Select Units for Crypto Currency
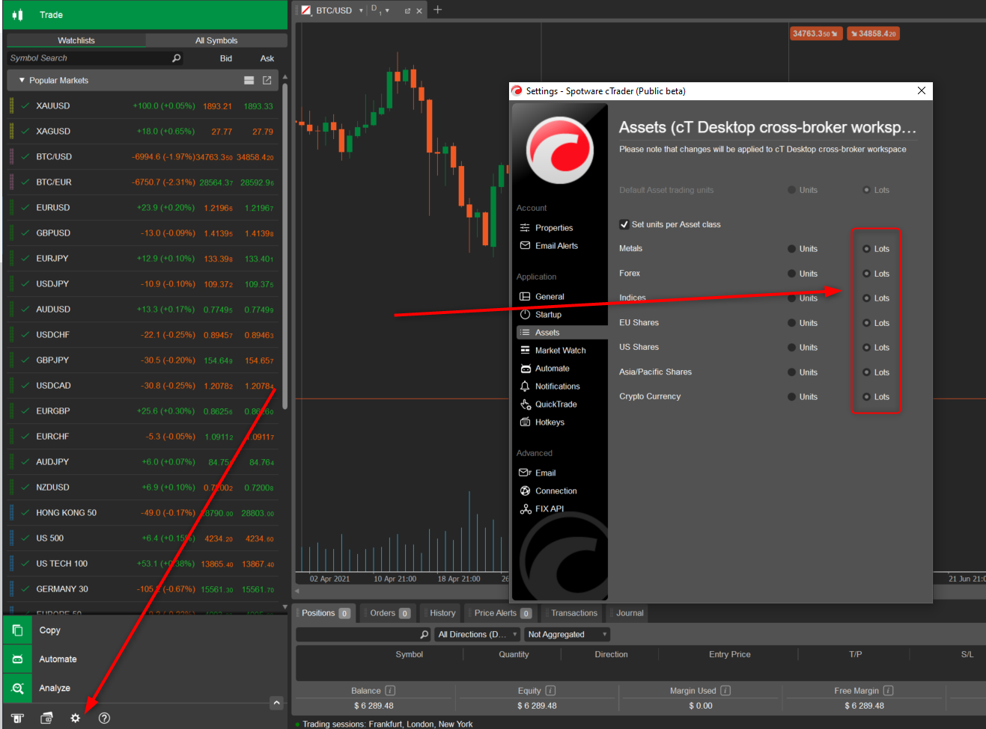This screenshot has width=986, height=729. point(792,397)
